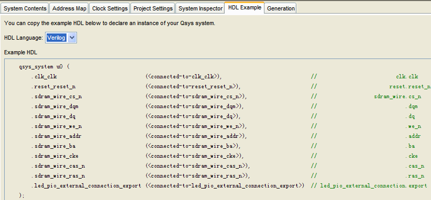Open the HDL Language dropdown arrow
This screenshot has width=431, height=200.
point(72,38)
